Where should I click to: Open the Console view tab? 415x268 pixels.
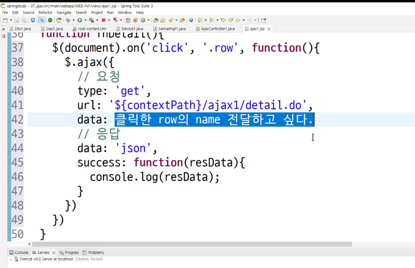pyautogui.click(x=19, y=252)
